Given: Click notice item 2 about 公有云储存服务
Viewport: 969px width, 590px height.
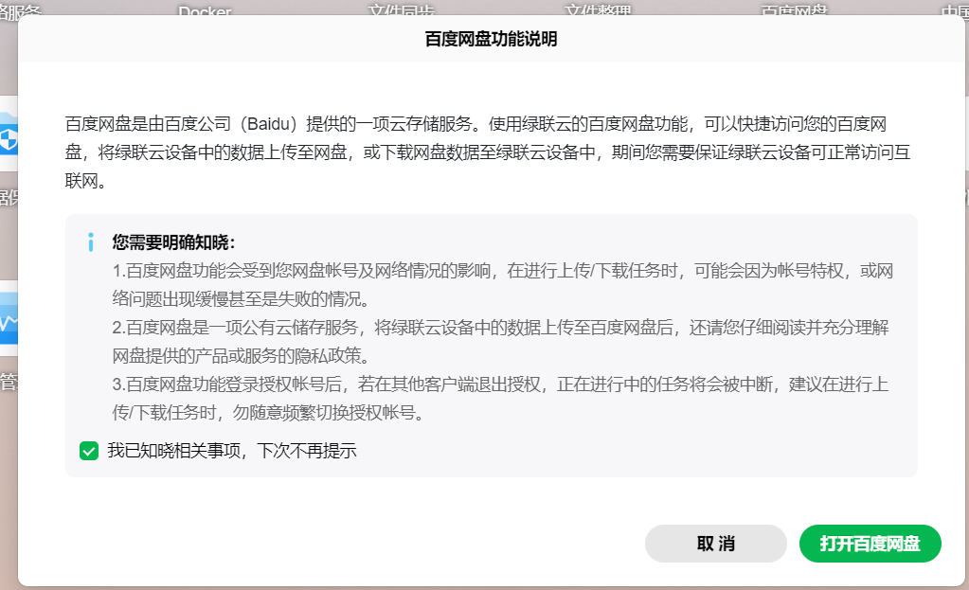Looking at the screenshot, I should [500, 342].
